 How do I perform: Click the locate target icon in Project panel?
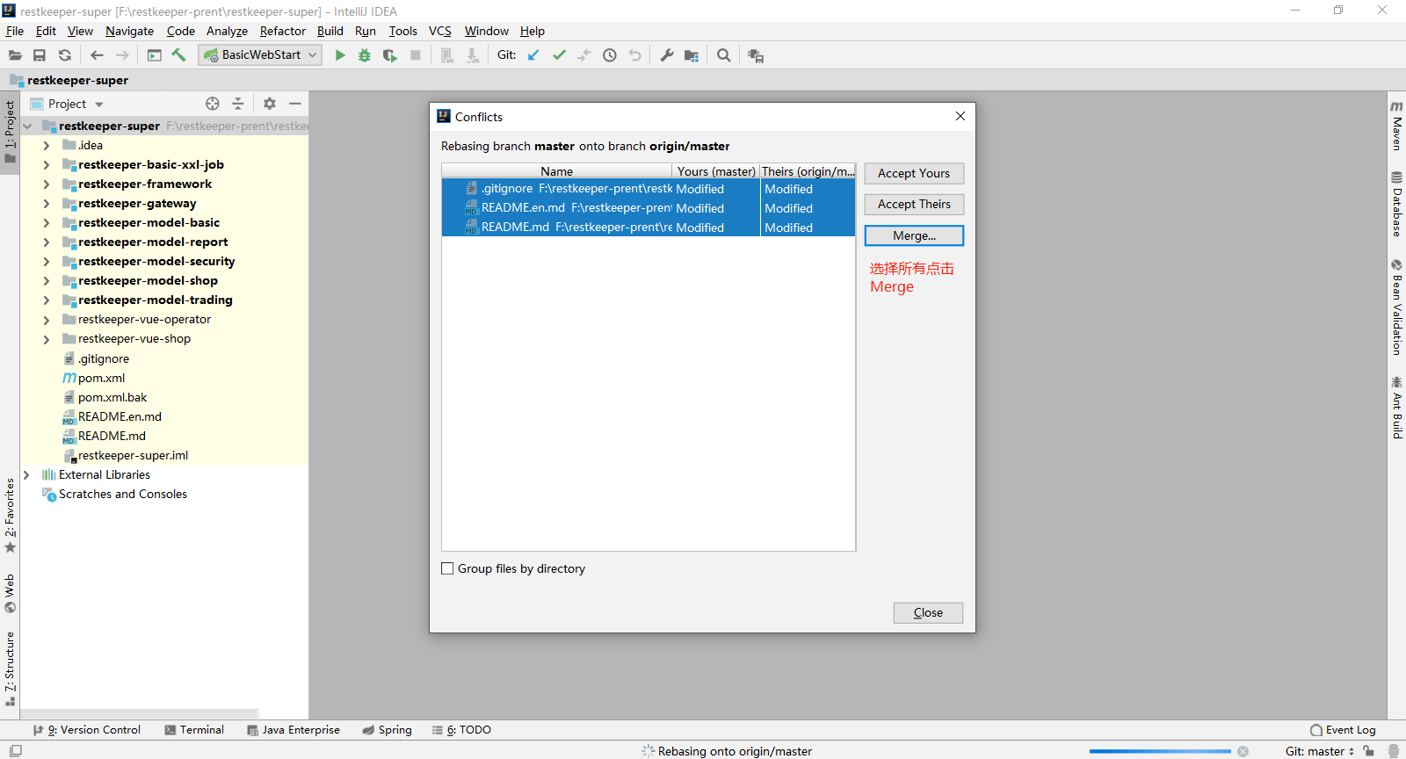tap(213, 104)
